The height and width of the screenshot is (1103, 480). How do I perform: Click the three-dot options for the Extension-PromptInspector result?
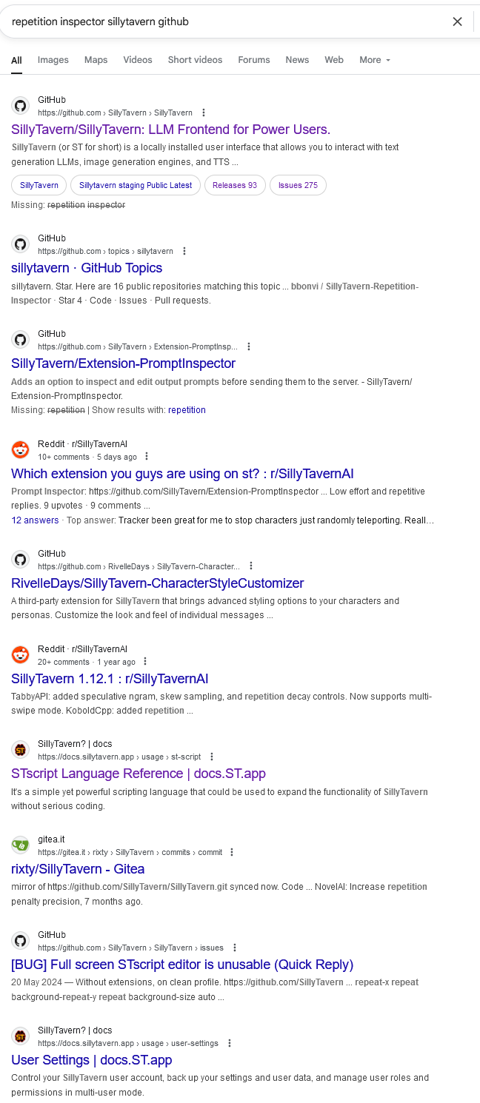tap(249, 346)
